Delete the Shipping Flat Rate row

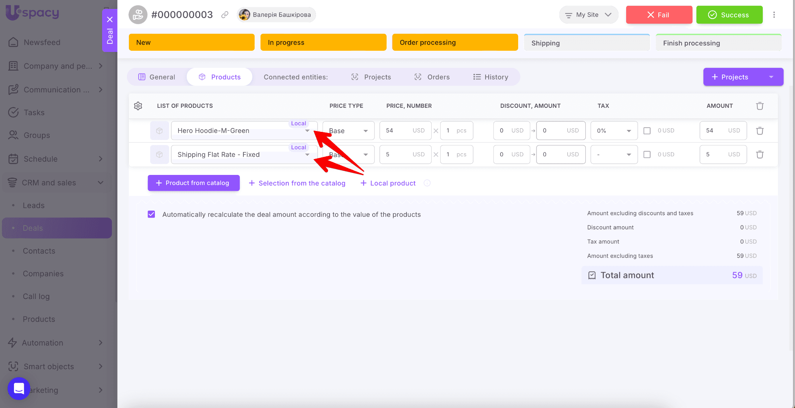pos(760,154)
